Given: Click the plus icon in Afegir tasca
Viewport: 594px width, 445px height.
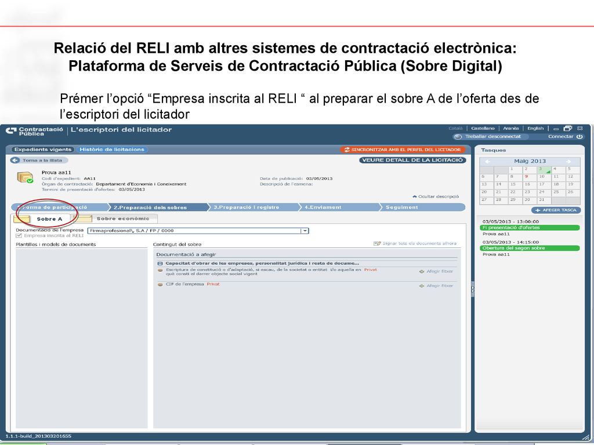Looking at the screenshot, I should (x=538, y=210).
